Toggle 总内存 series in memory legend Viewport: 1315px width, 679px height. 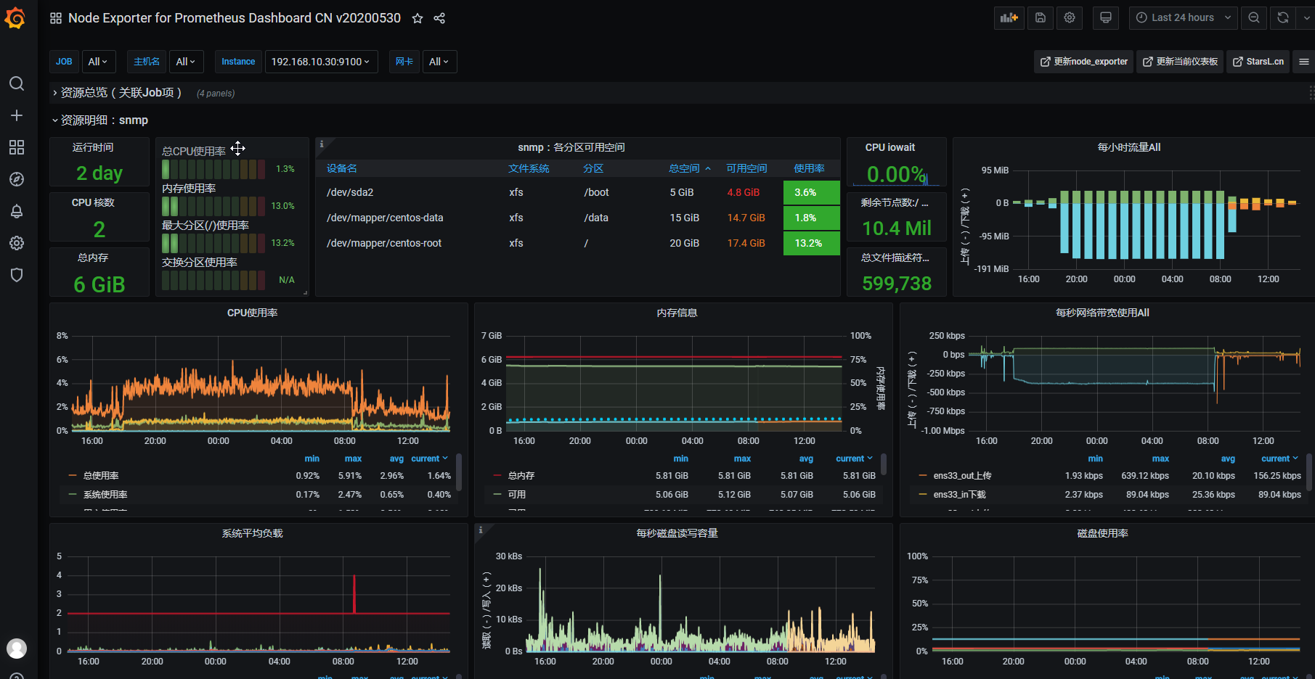[x=521, y=476]
